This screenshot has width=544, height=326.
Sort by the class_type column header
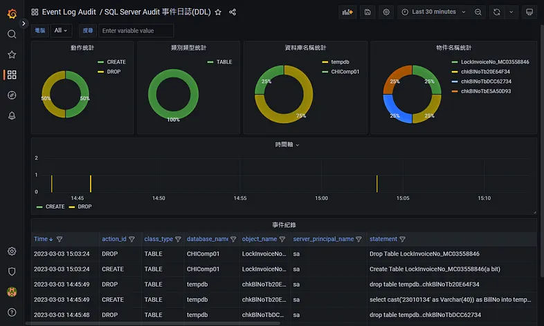(158, 239)
